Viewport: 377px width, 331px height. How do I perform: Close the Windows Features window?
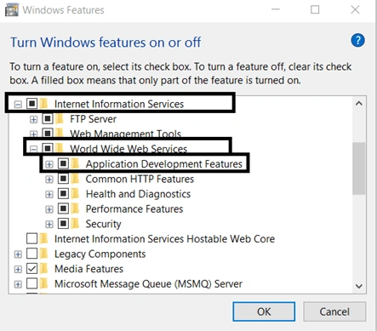pos(355,9)
